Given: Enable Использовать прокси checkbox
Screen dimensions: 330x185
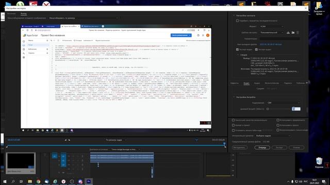Looking at the screenshot, I should (x=278, y=125).
